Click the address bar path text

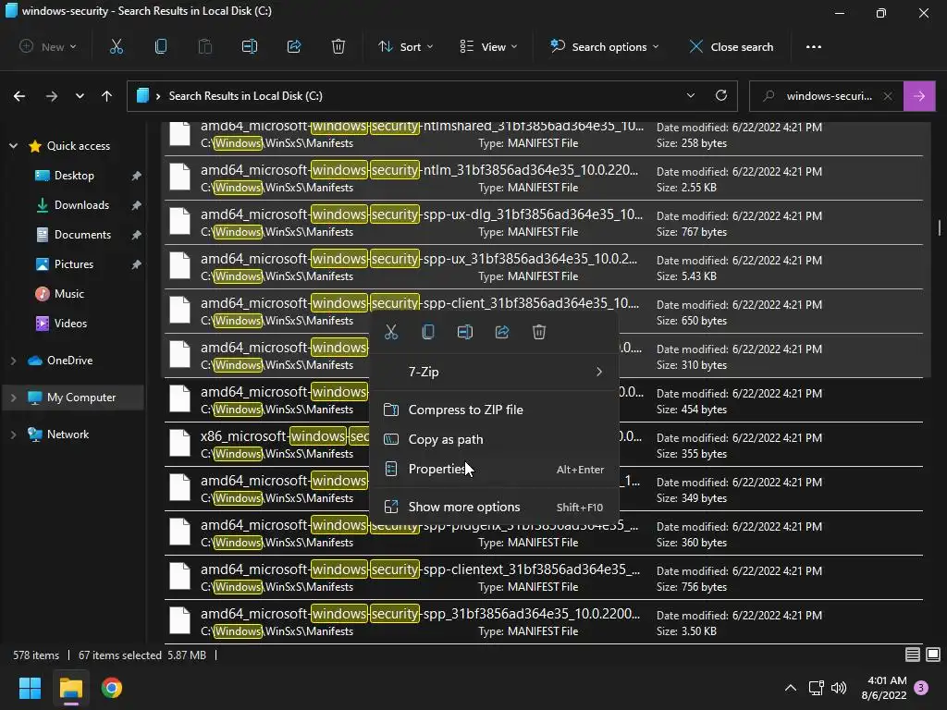[x=245, y=96]
